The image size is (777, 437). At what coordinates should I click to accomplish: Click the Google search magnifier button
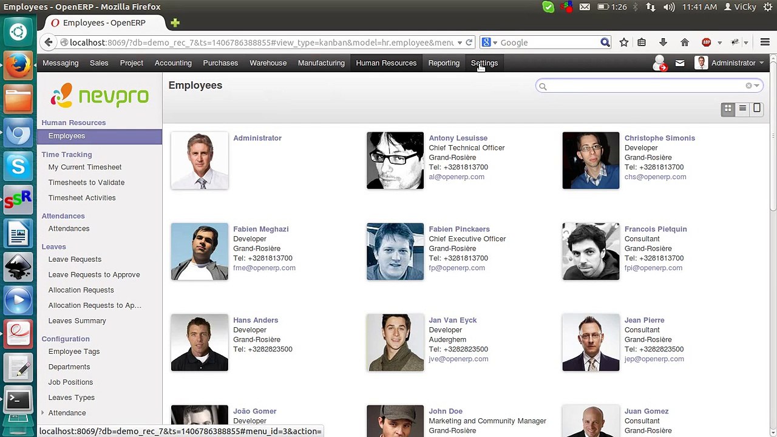point(605,42)
